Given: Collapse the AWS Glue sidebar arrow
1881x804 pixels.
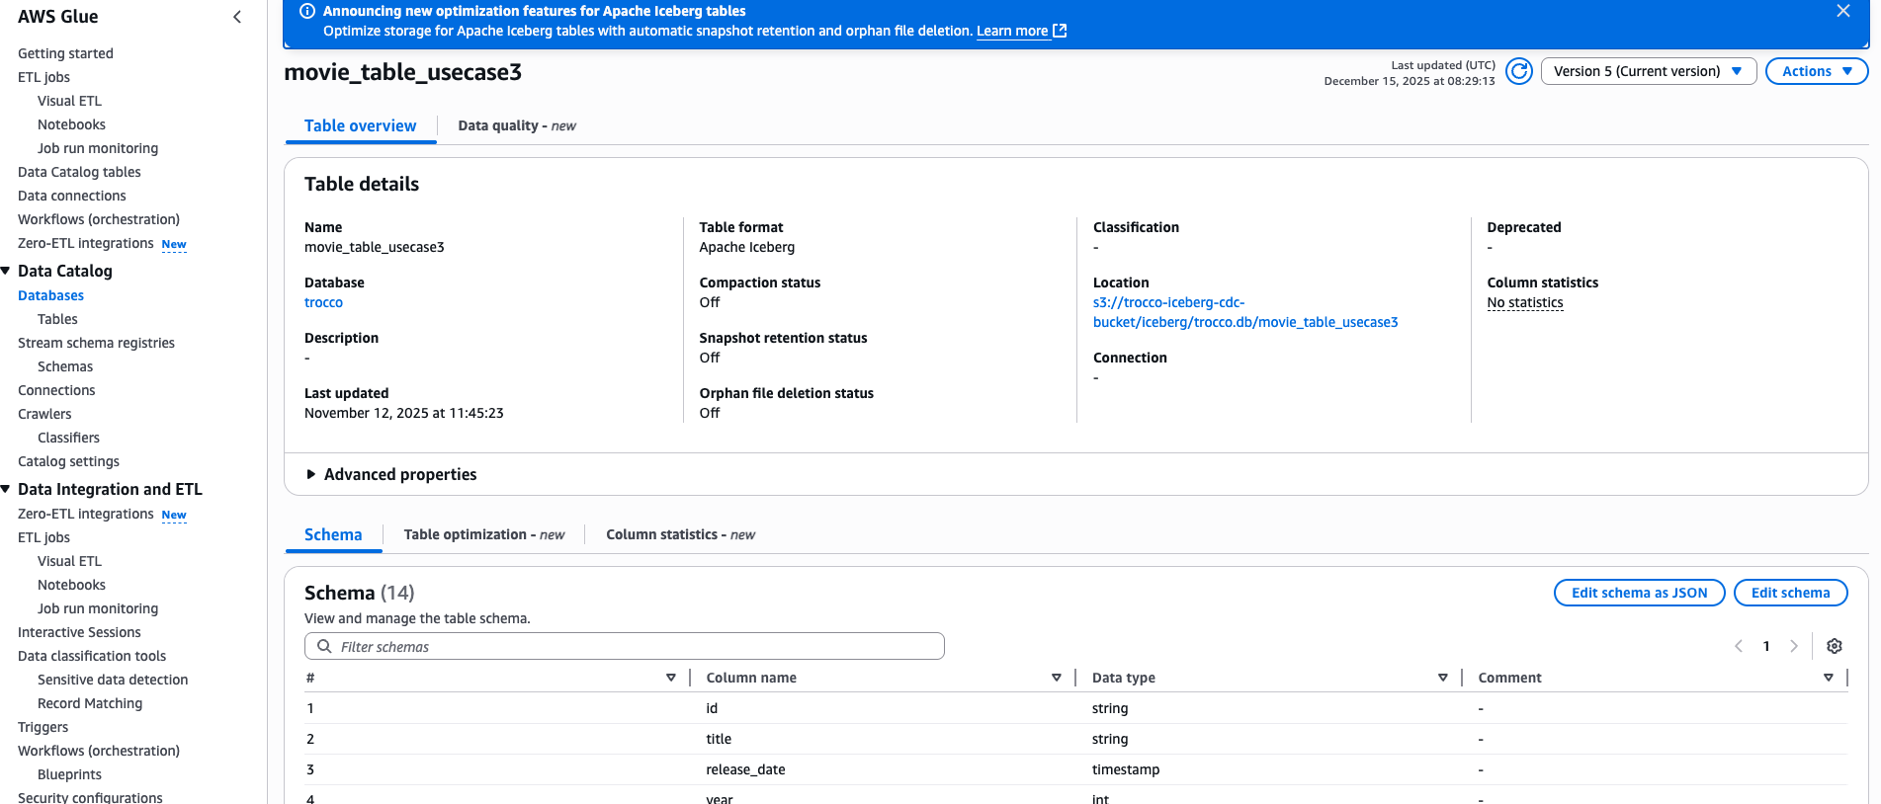Looking at the screenshot, I should tap(237, 17).
